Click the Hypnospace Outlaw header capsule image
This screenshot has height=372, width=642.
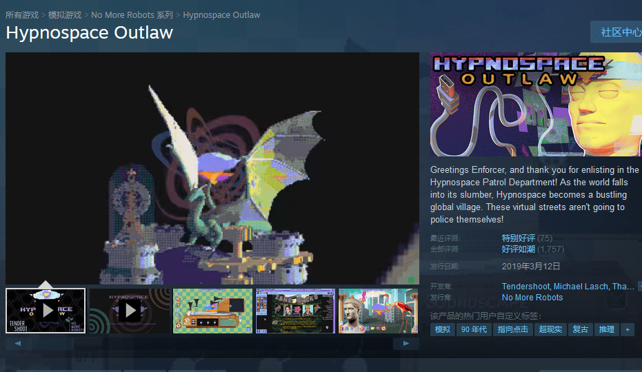[x=535, y=104]
